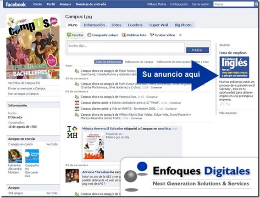The height and width of the screenshot is (198, 260).
Task: Click friends icon beside Ruth Eunice story
Action: pyautogui.click(x=77, y=84)
